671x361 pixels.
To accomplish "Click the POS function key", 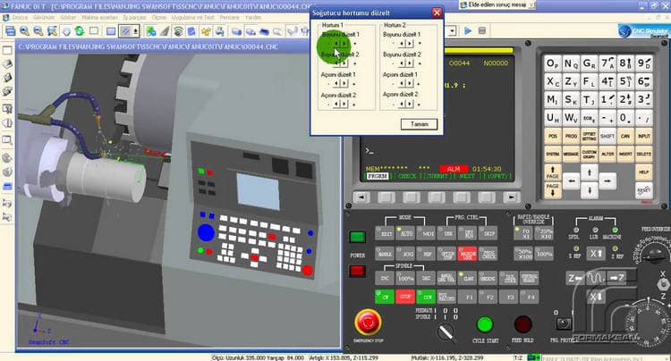I will [x=553, y=137].
